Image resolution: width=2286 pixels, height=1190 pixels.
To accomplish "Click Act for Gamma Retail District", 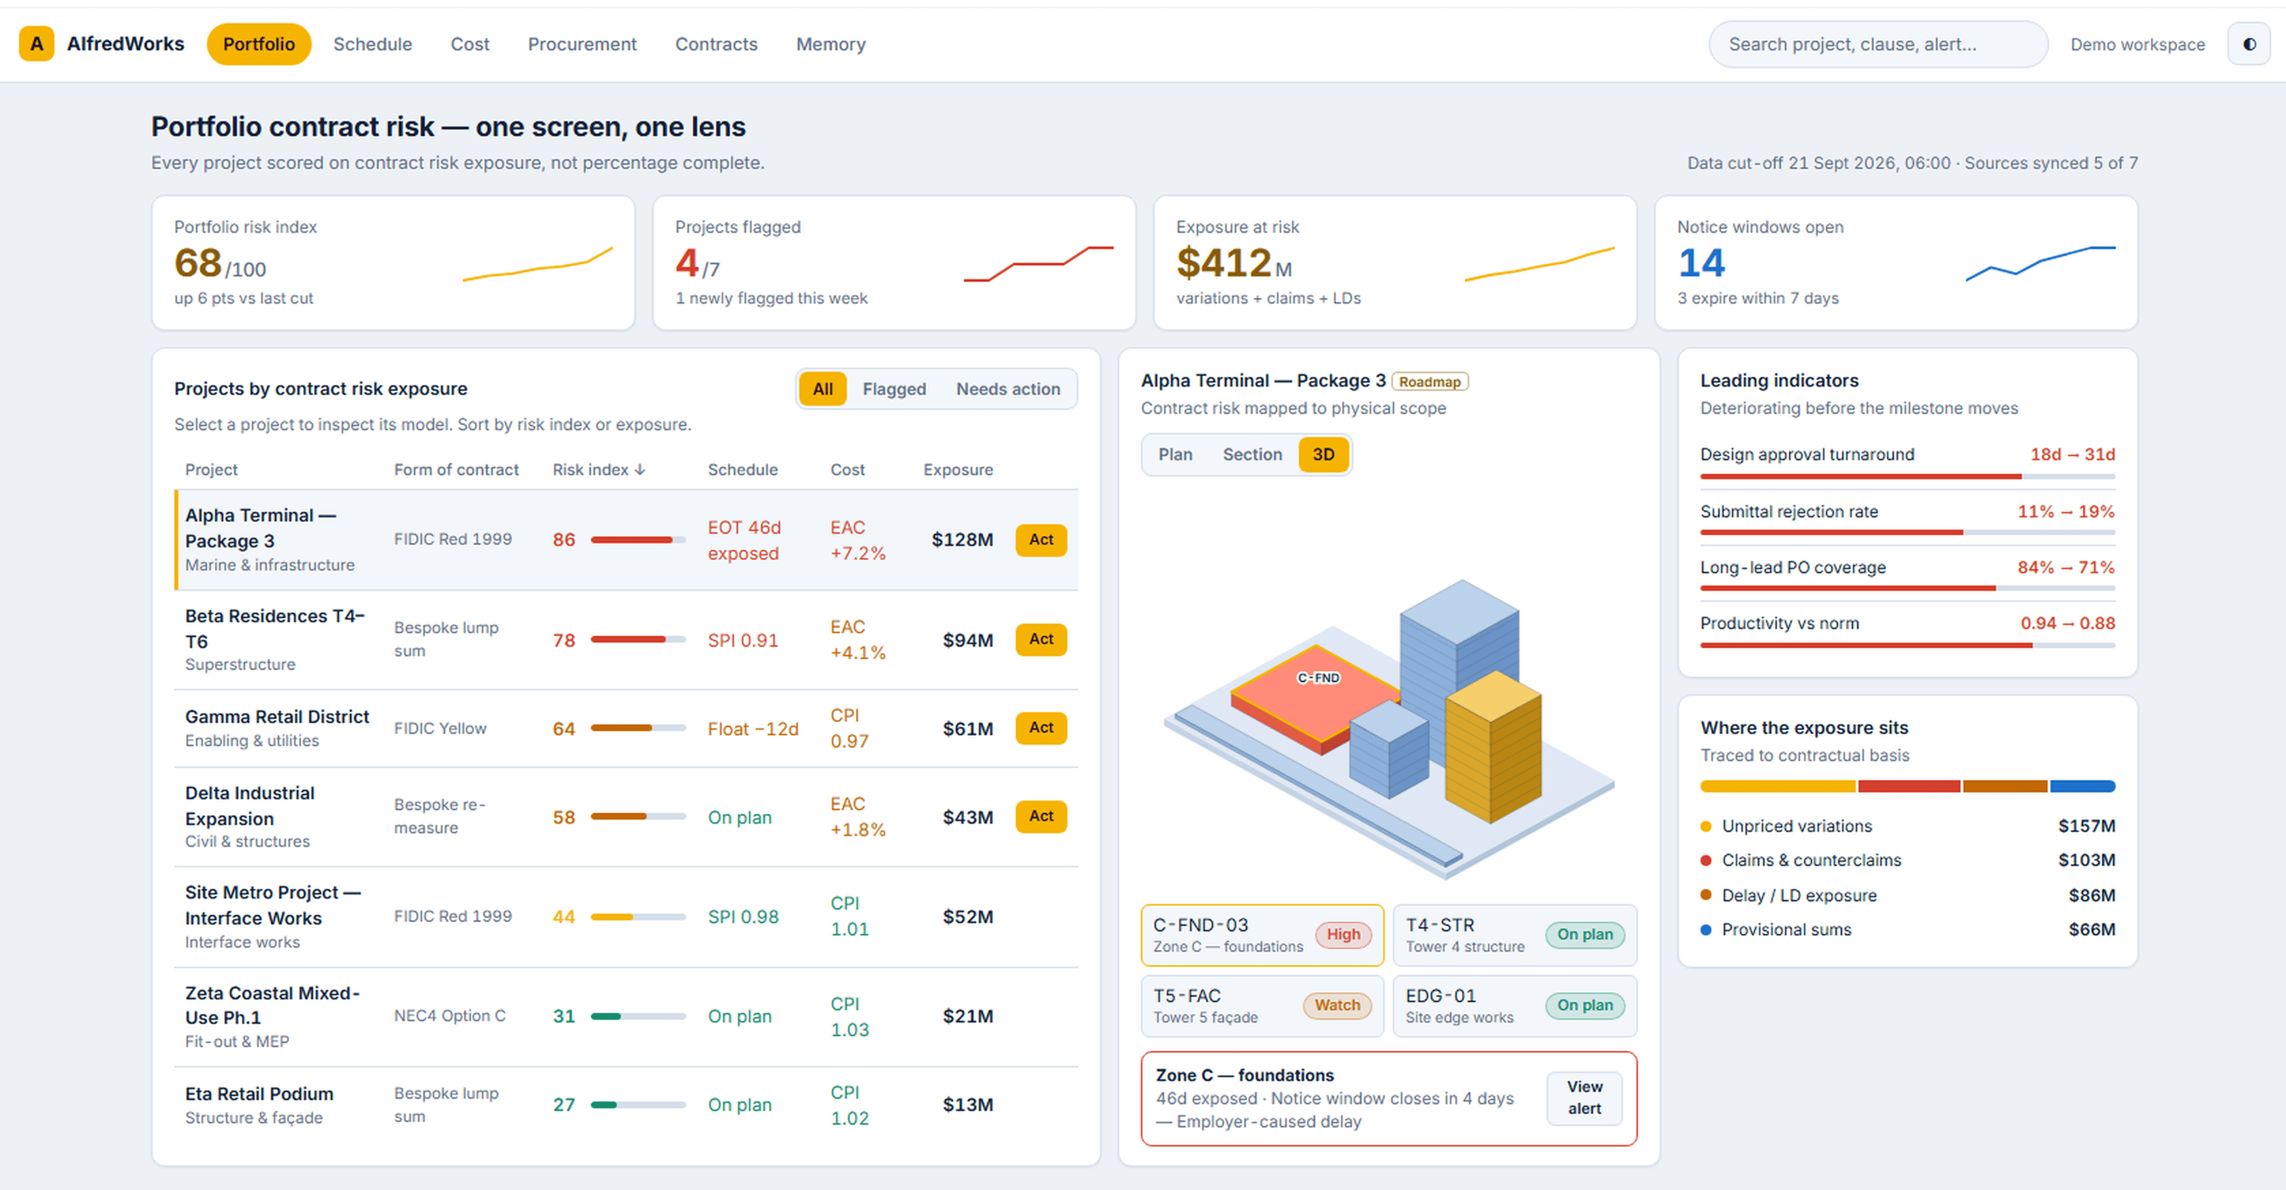I will (x=1041, y=728).
